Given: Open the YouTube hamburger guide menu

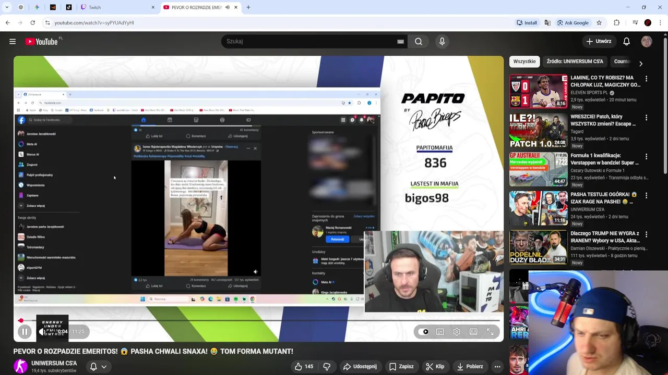Looking at the screenshot, I should pyautogui.click(x=13, y=42).
